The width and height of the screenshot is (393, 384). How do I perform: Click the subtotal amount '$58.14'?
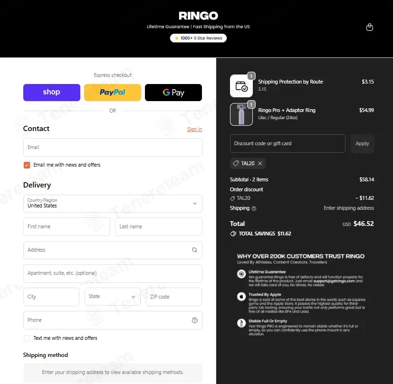coord(367,179)
